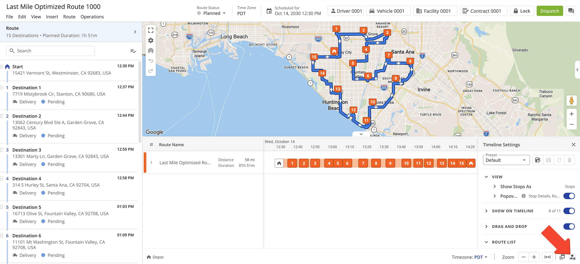
Task: Open the timeline pop-out window icon
Action: click(x=562, y=257)
